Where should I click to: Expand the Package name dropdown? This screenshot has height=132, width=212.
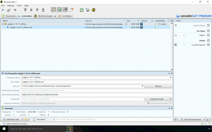(171, 78)
